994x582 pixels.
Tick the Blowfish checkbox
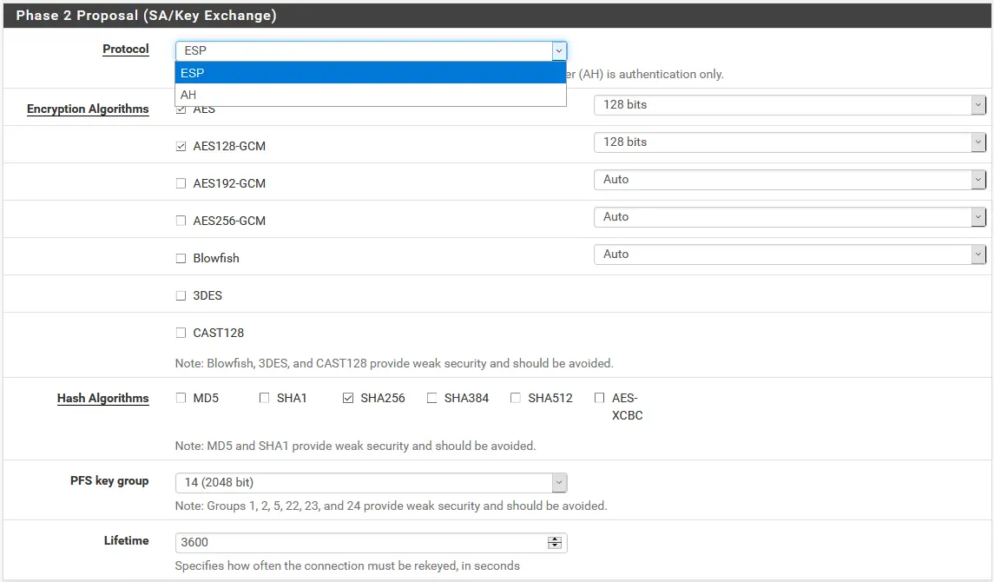coord(181,259)
